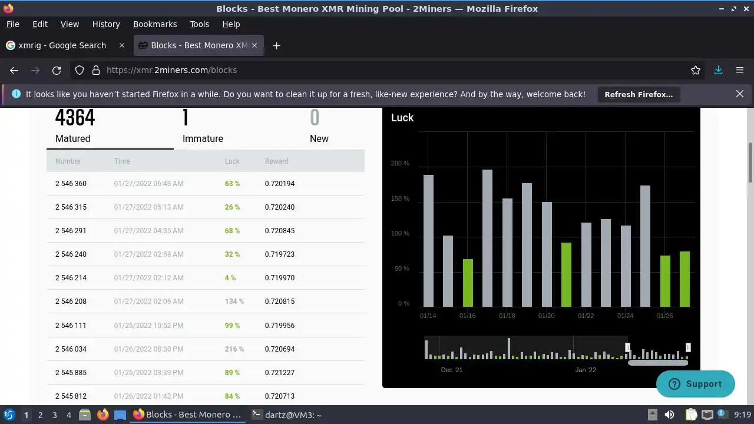The image size is (754, 424).
Task: Click the rightmost green luck bar
Action: point(684,279)
